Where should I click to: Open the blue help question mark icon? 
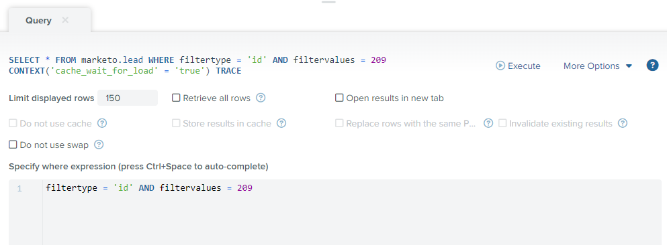coord(652,66)
